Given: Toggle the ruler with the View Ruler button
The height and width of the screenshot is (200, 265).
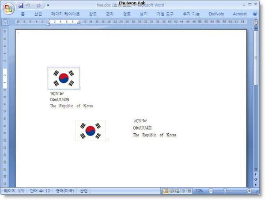Looking at the screenshot, I should tap(256, 23).
